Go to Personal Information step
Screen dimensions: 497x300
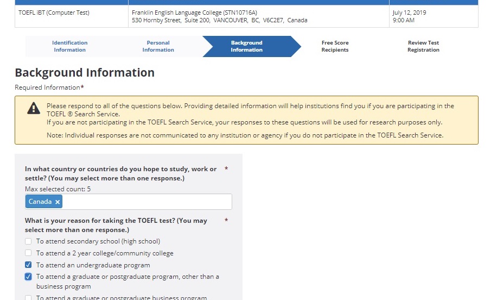click(x=158, y=46)
